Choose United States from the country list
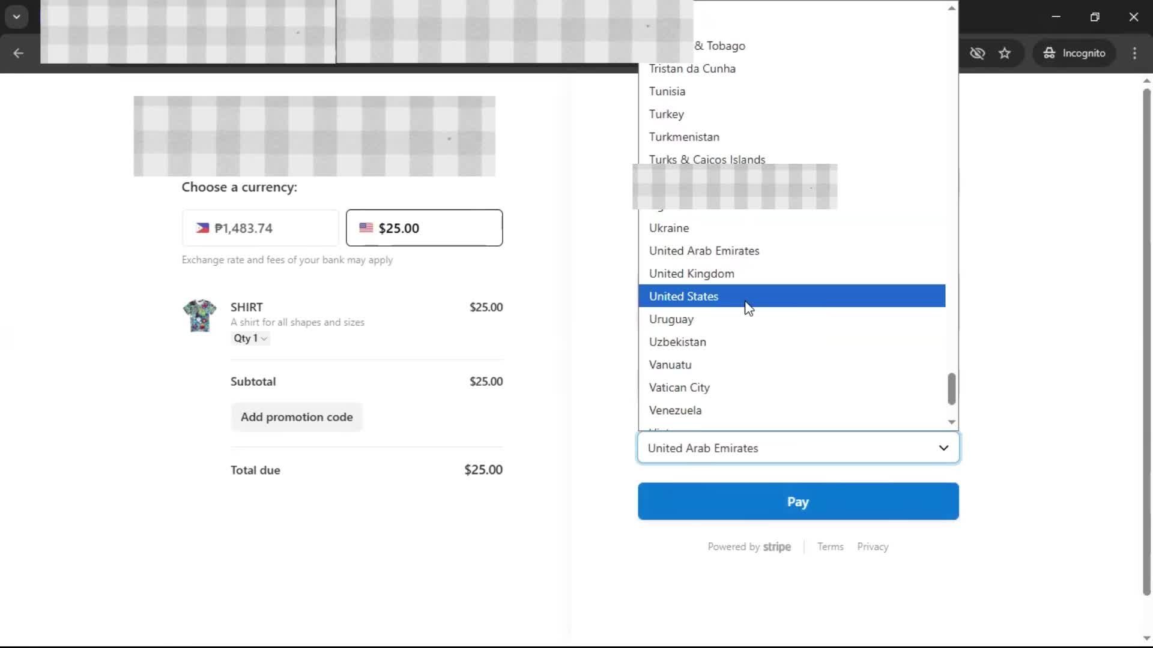 pyautogui.click(x=683, y=296)
